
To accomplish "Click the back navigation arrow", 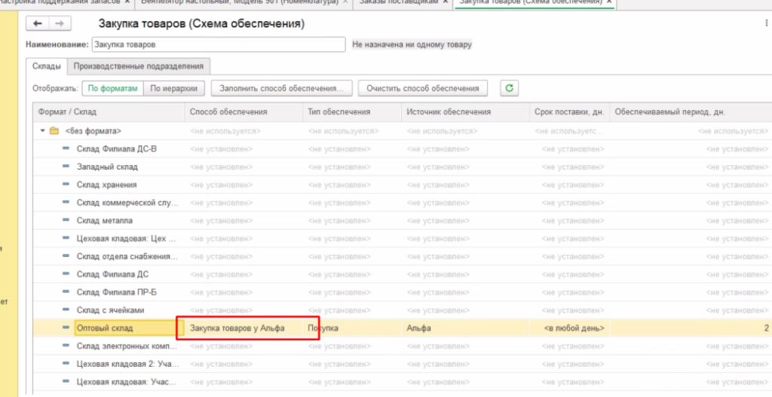I will point(37,24).
